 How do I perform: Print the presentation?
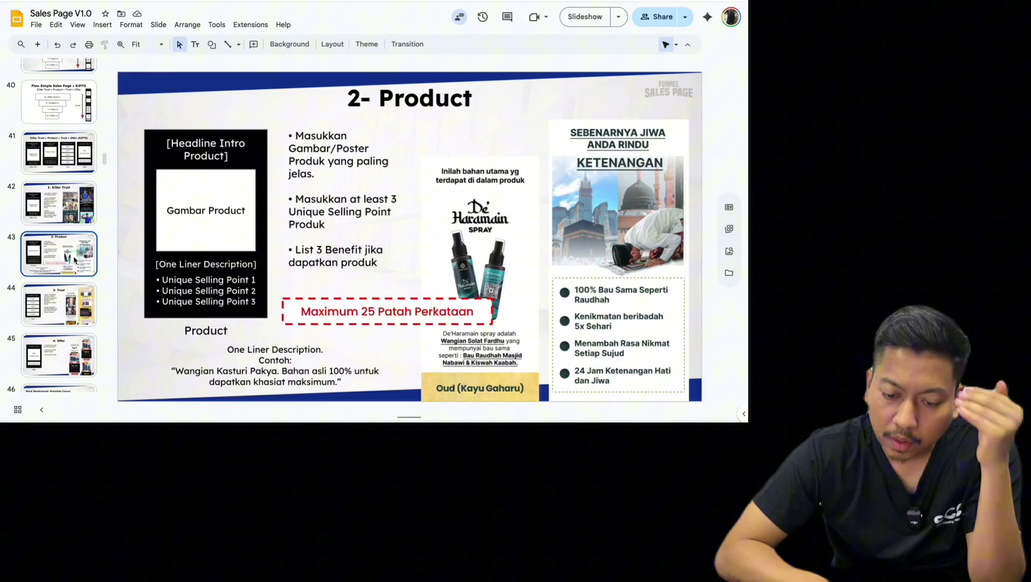point(89,45)
